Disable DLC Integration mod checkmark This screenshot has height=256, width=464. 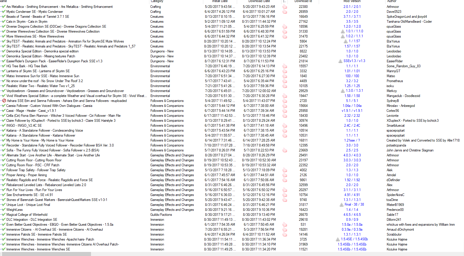[x=3, y=220]
